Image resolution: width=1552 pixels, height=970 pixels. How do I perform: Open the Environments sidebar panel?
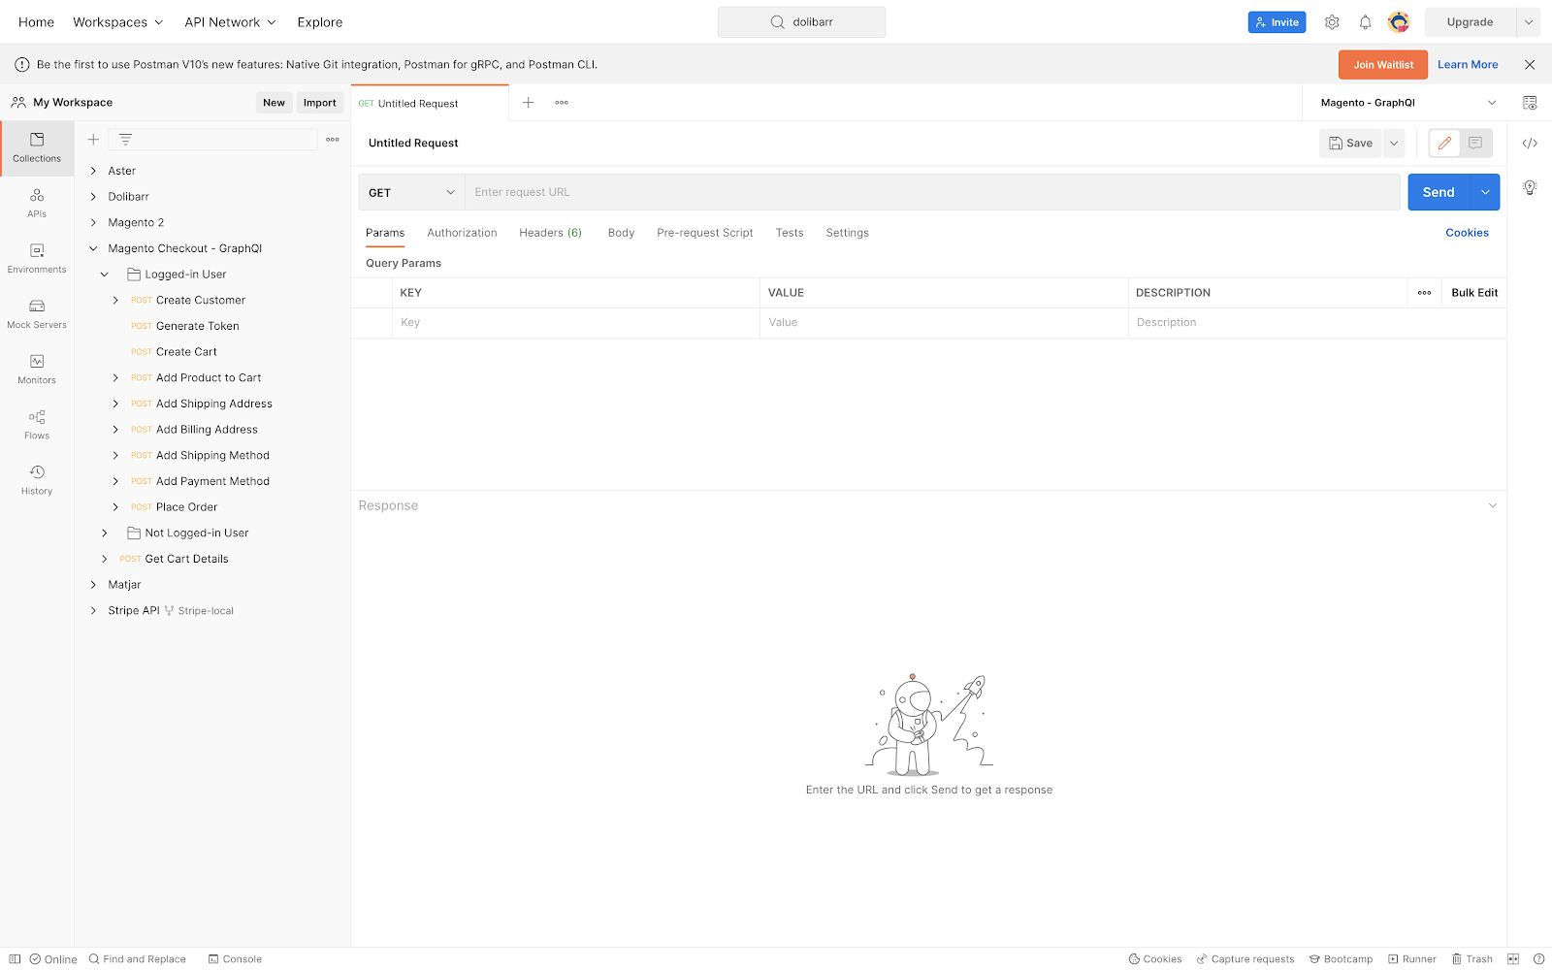tap(37, 258)
